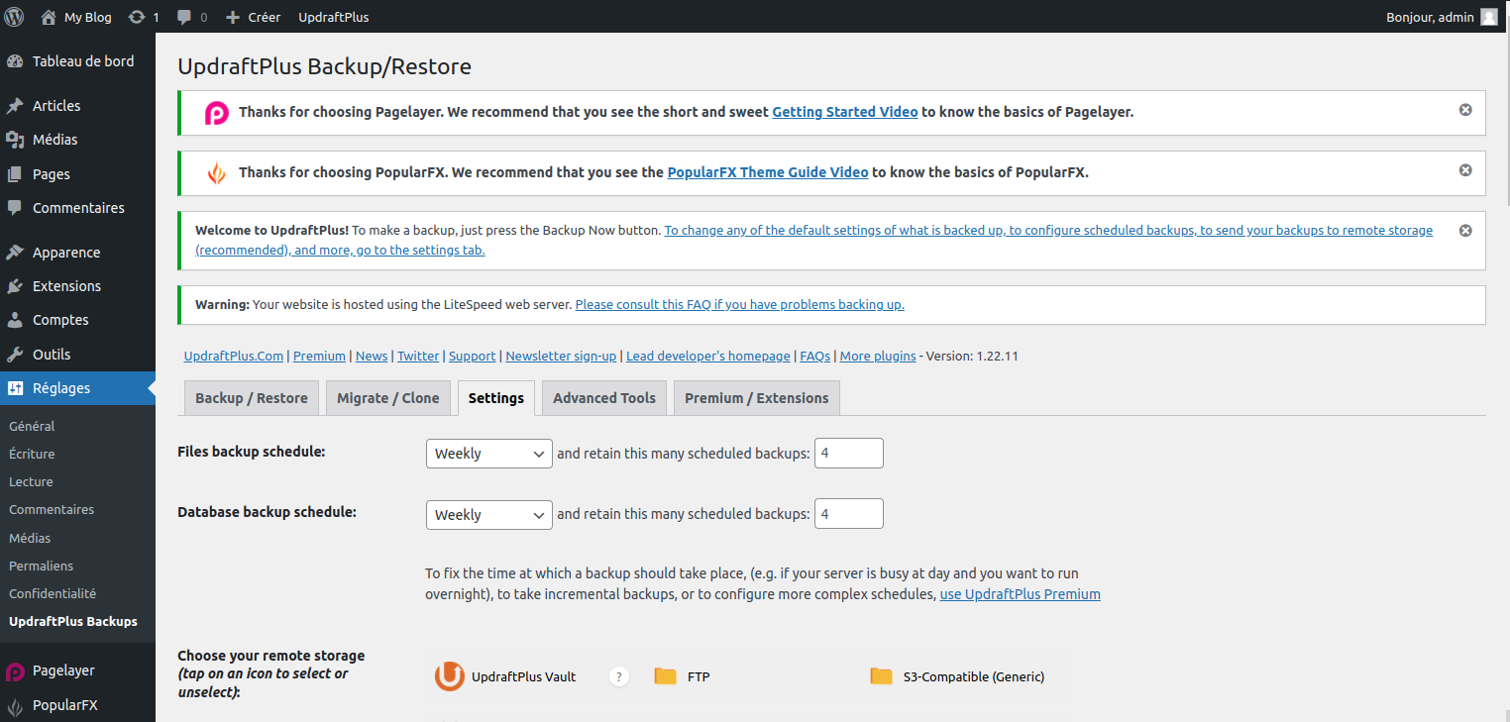This screenshot has width=1510, height=722.
Task: Open the UpdraftPlus admin bar menu
Action: pos(334,17)
